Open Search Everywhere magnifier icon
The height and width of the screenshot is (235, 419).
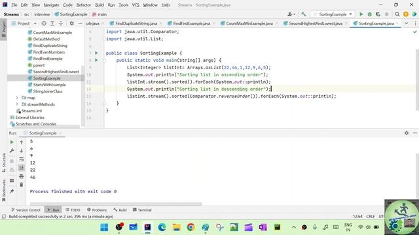tap(397, 14)
